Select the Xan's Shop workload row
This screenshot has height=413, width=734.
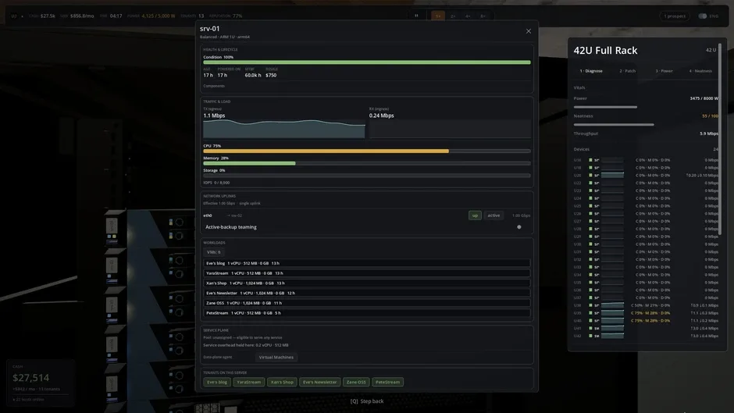tap(367, 283)
